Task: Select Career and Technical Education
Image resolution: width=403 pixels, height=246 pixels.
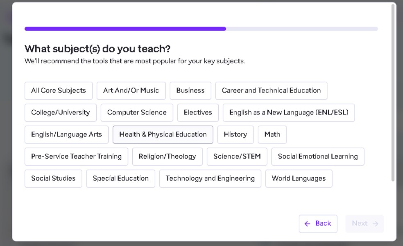Action: [x=271, y=91]
